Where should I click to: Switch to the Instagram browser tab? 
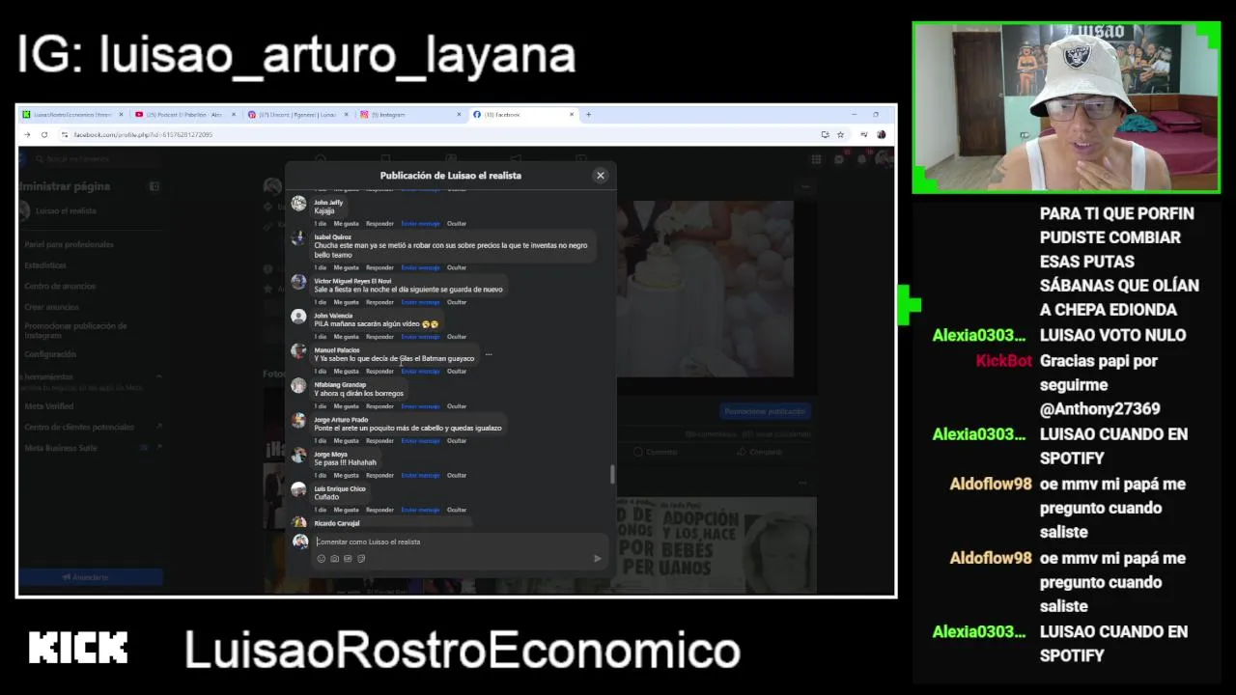click(410, 115)
